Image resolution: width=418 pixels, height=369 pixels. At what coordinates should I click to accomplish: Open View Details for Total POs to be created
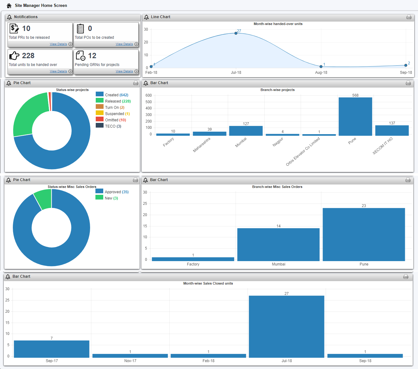point(124,44)
